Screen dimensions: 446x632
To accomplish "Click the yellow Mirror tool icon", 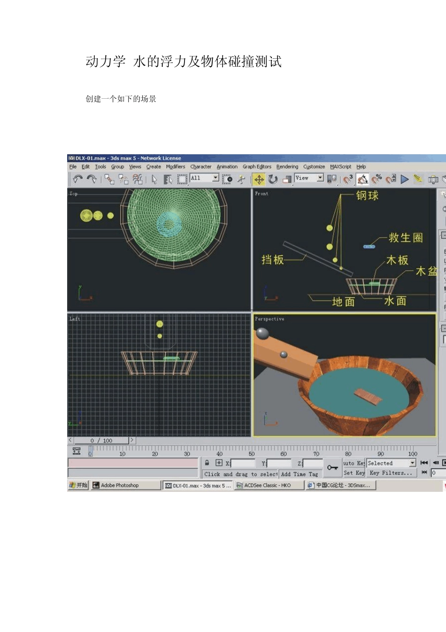I will [x=418, y=179].
